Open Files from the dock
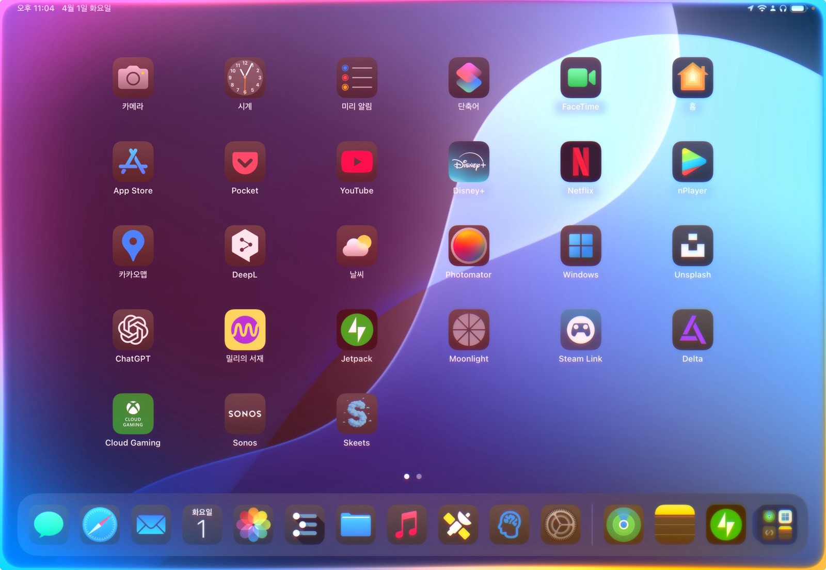 [356, 525]
